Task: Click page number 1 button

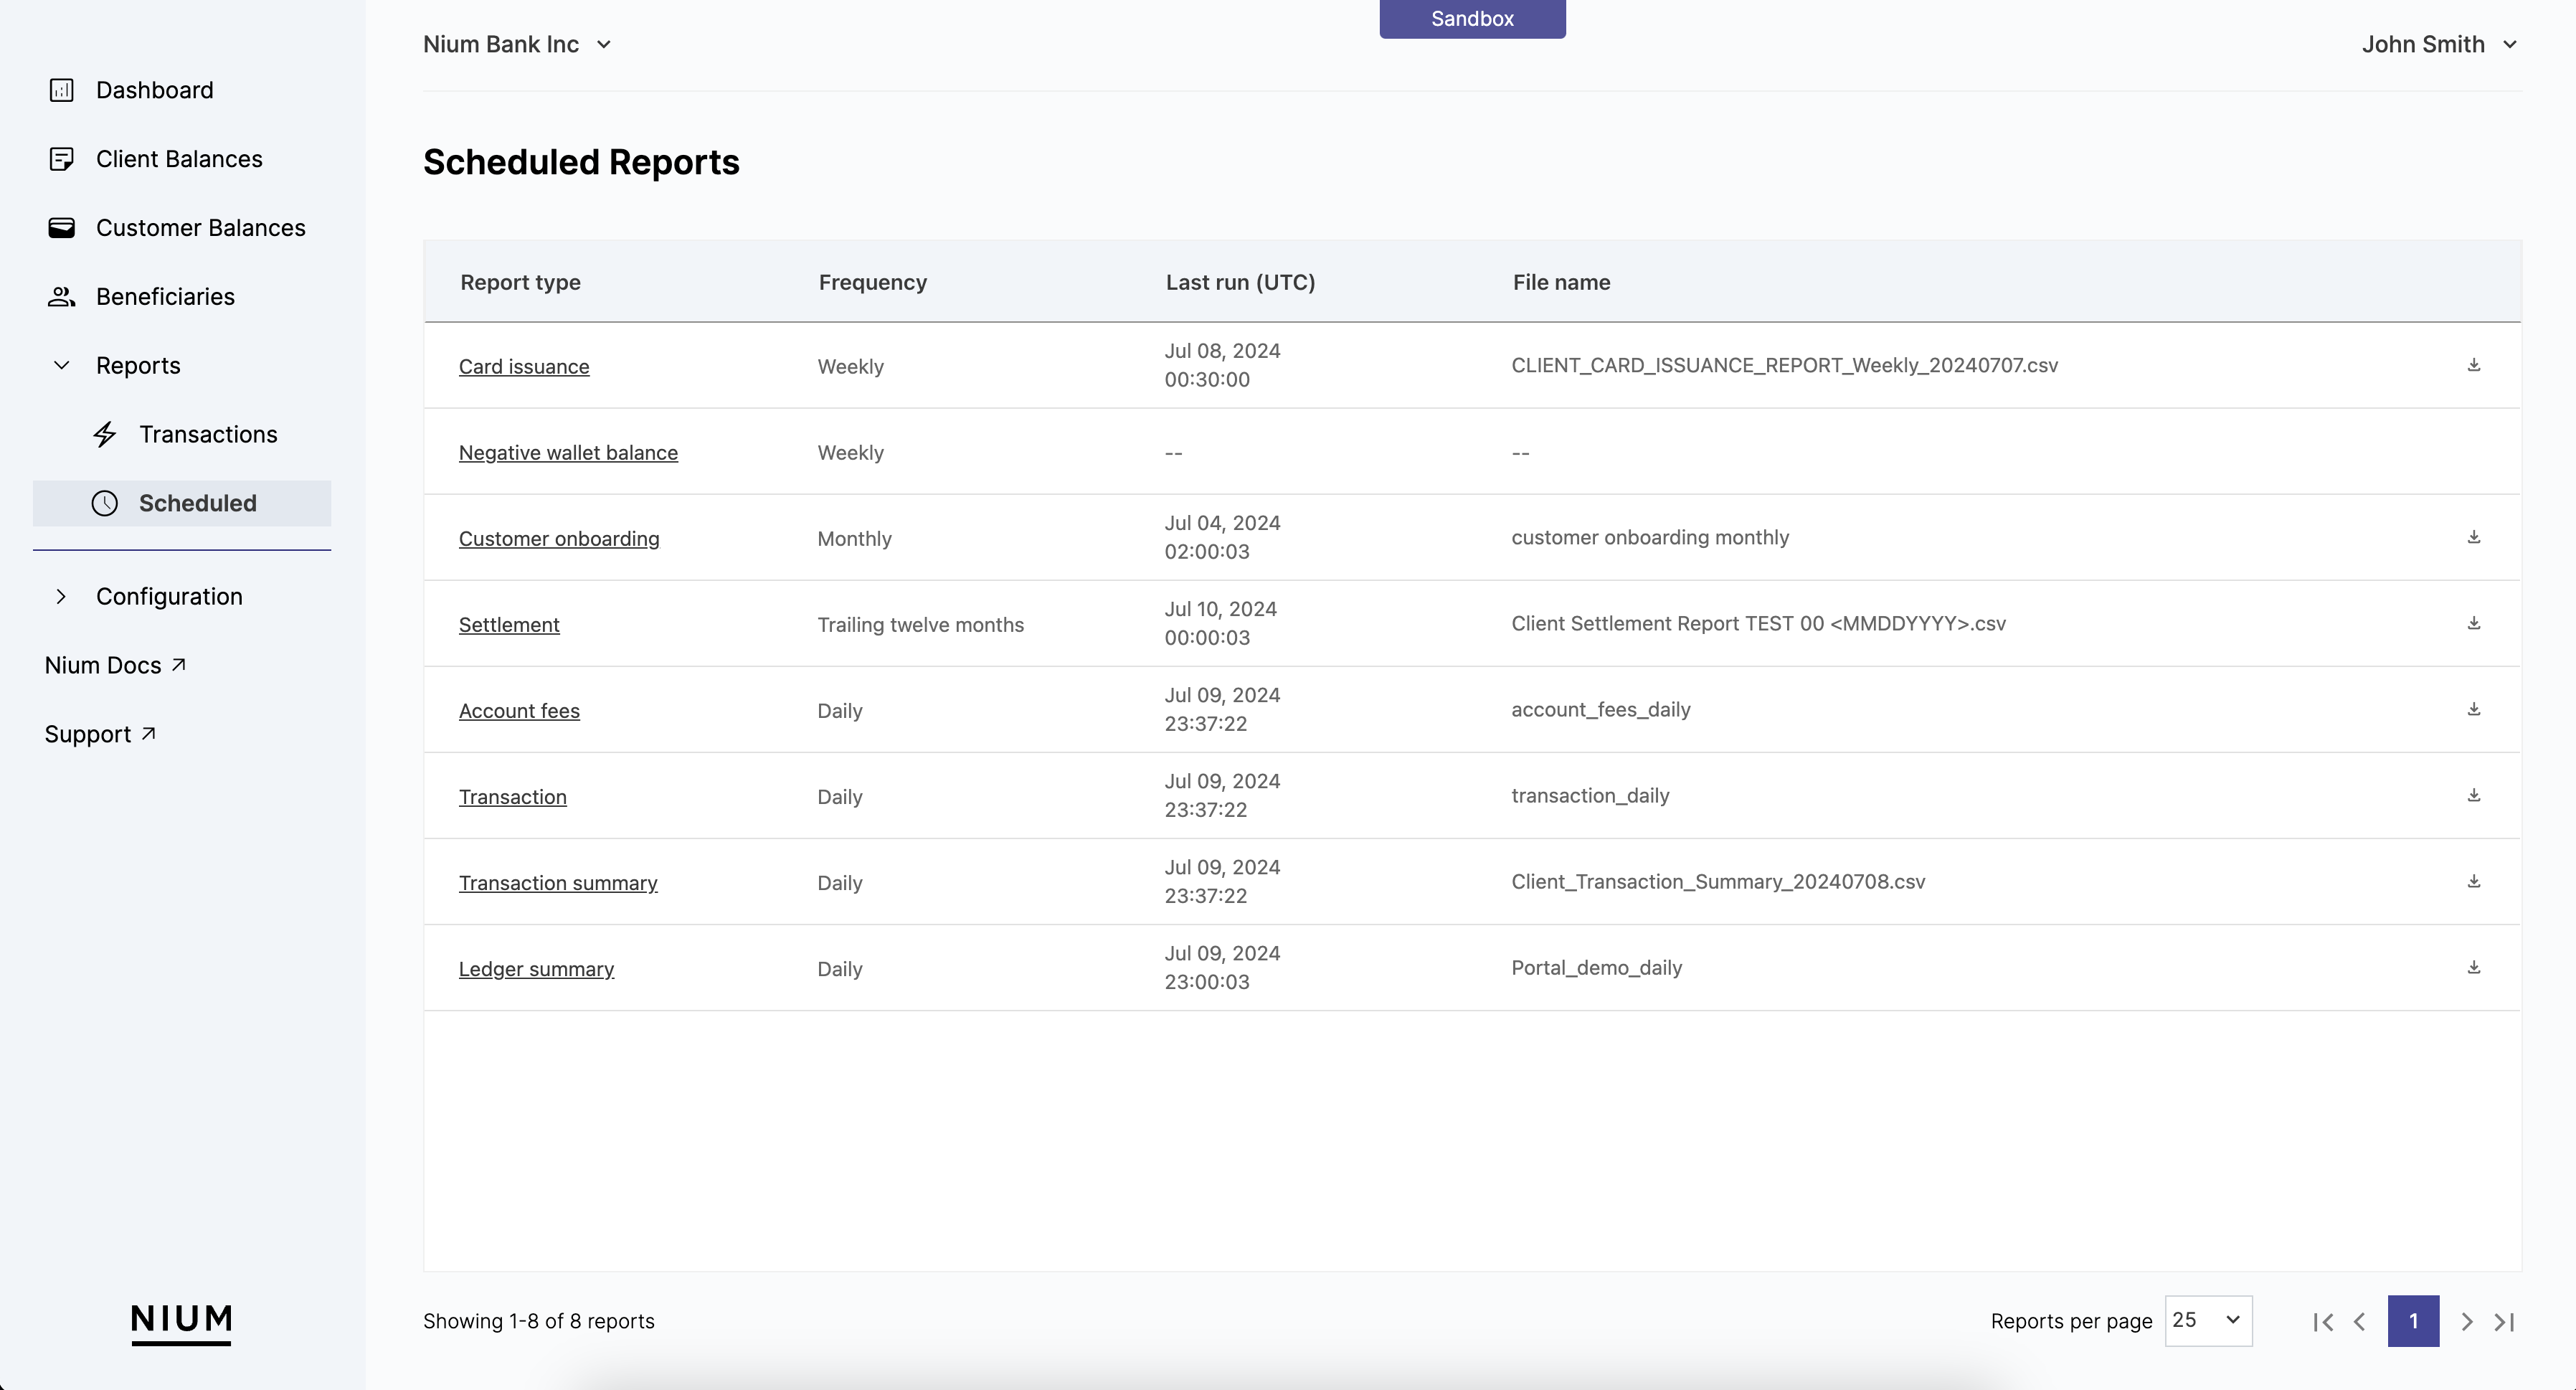Action: [2413, 1321]
